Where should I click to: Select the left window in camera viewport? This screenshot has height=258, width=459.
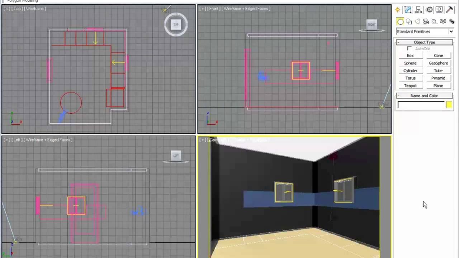click(x=284, y=192)
